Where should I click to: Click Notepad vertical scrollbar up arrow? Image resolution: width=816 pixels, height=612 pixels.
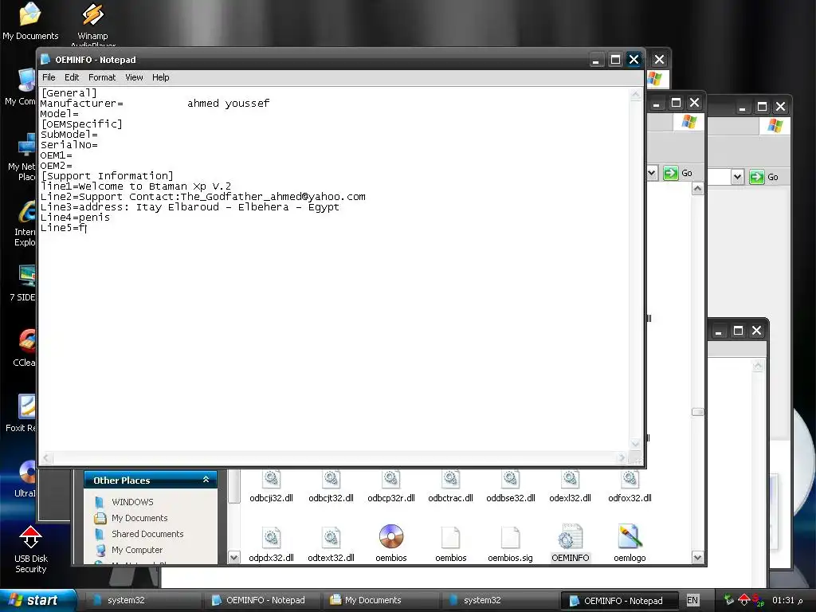point(635,95)
